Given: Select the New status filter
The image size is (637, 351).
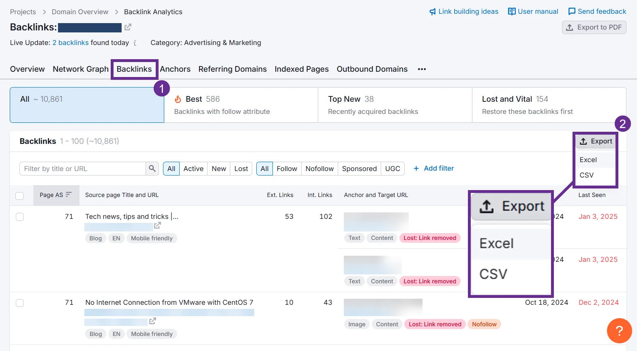Looking at the screenshot, I should pos(219,169).
